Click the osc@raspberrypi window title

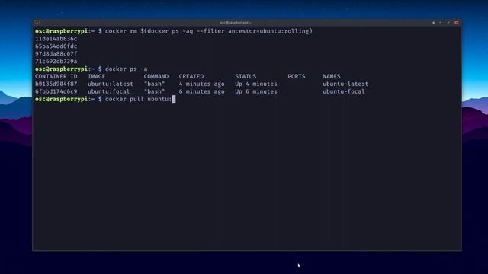tap(235, 22)
